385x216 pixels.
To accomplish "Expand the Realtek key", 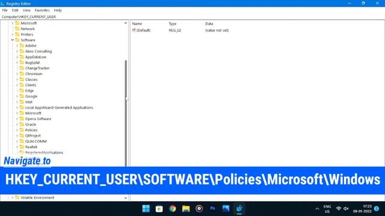I will click(17, 147).
